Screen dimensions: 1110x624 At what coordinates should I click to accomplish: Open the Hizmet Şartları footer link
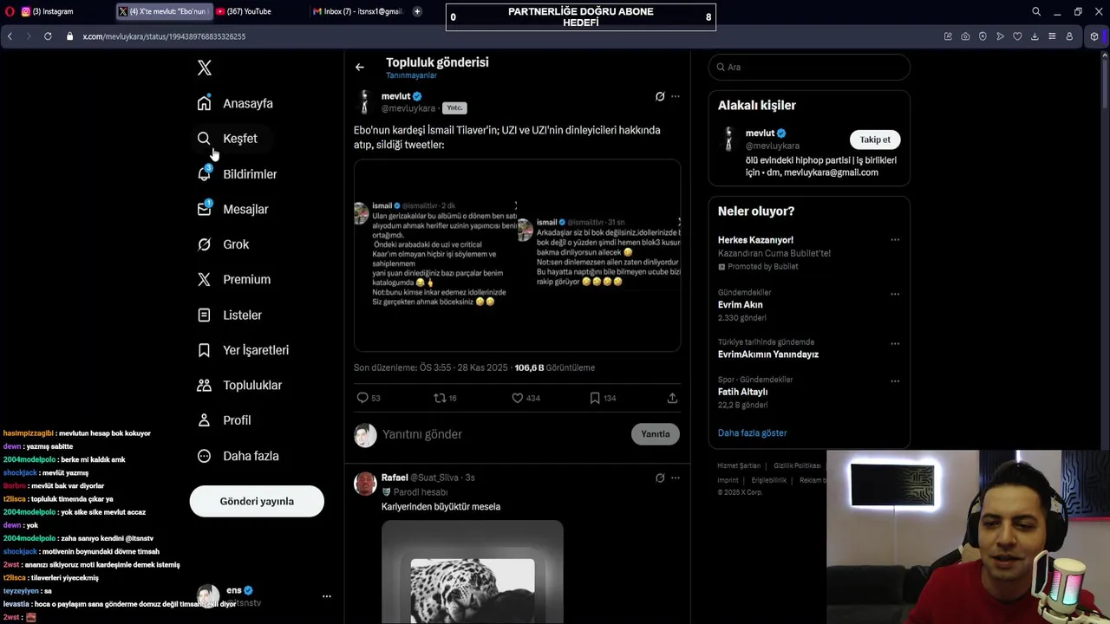(739, 465)
